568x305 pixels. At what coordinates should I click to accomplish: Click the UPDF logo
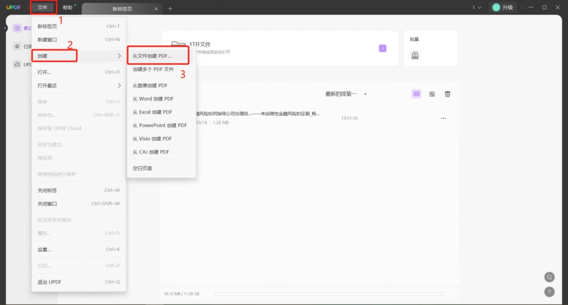13,7
